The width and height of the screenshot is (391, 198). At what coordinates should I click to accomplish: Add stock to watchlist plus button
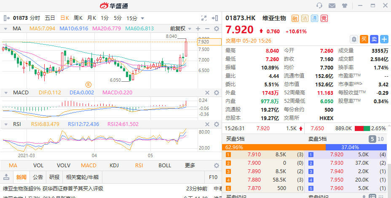[384, 39]
